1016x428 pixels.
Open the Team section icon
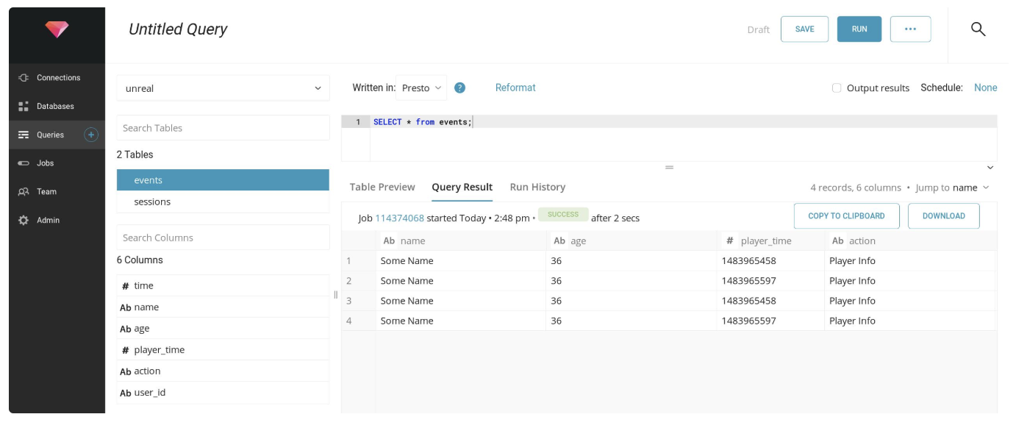pos(24,192)
